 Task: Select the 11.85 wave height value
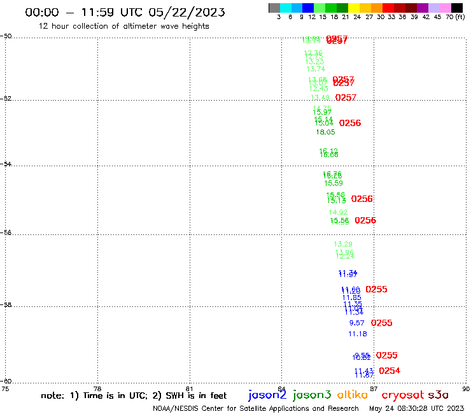tap(352, 297)
